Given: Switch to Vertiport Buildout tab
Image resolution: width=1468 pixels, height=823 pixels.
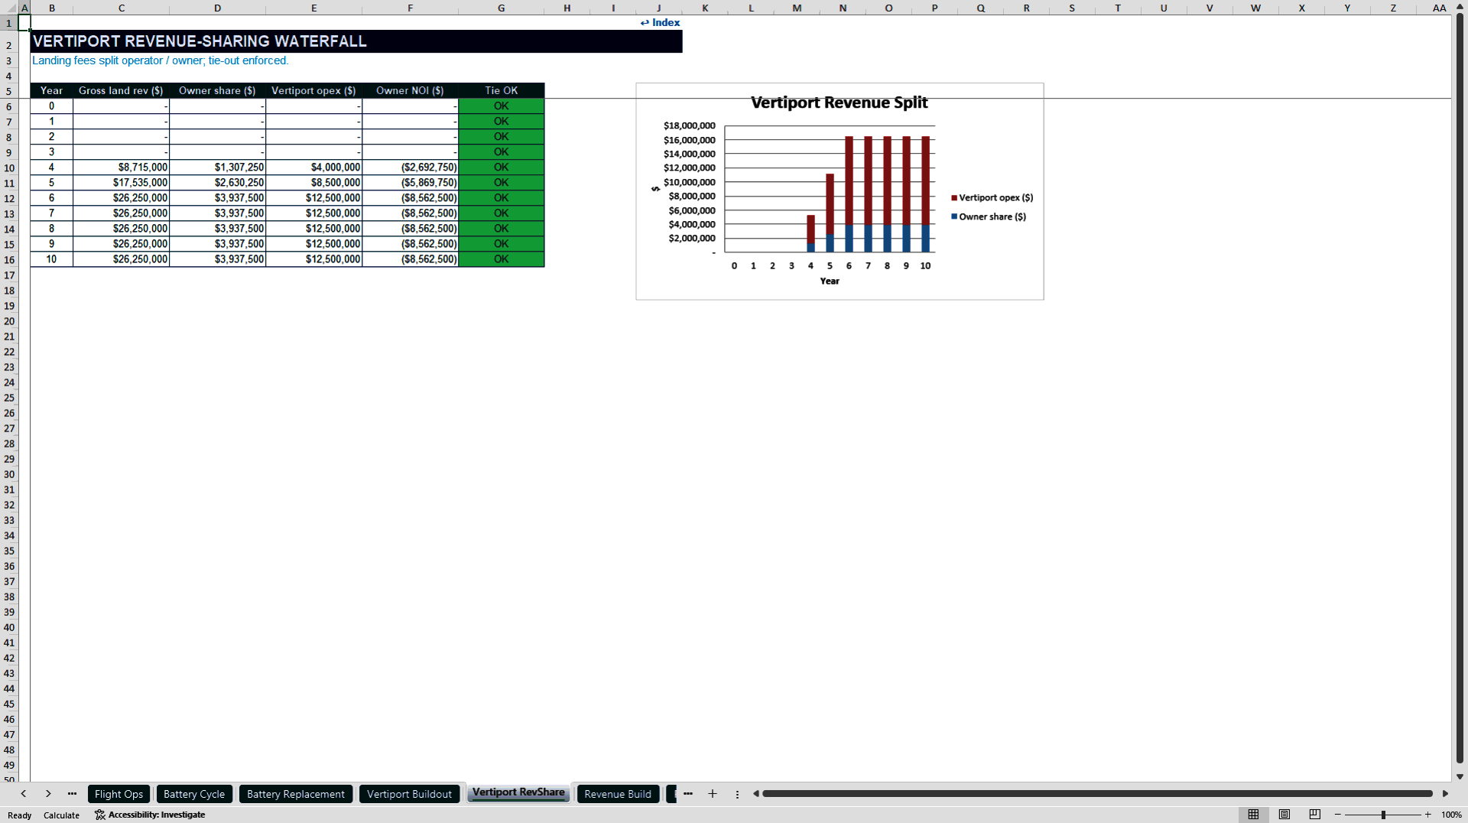Looking at the screenshot, I should [x=409, y=794].
